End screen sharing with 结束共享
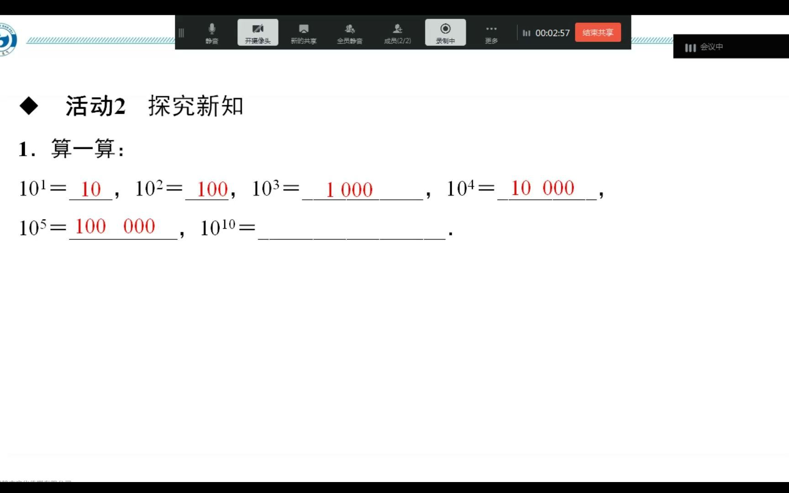 pos(598,32)
